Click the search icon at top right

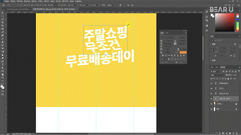point(229,5)
